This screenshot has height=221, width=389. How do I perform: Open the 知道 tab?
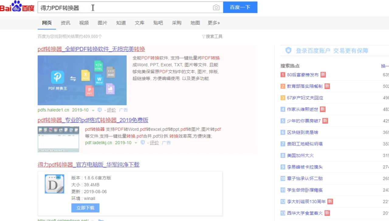121,23
